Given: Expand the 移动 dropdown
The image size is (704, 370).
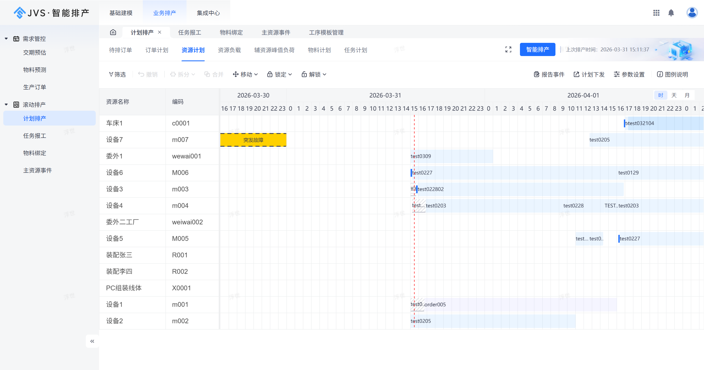Looking at the screenshot, I should click(x=245, y=74).
